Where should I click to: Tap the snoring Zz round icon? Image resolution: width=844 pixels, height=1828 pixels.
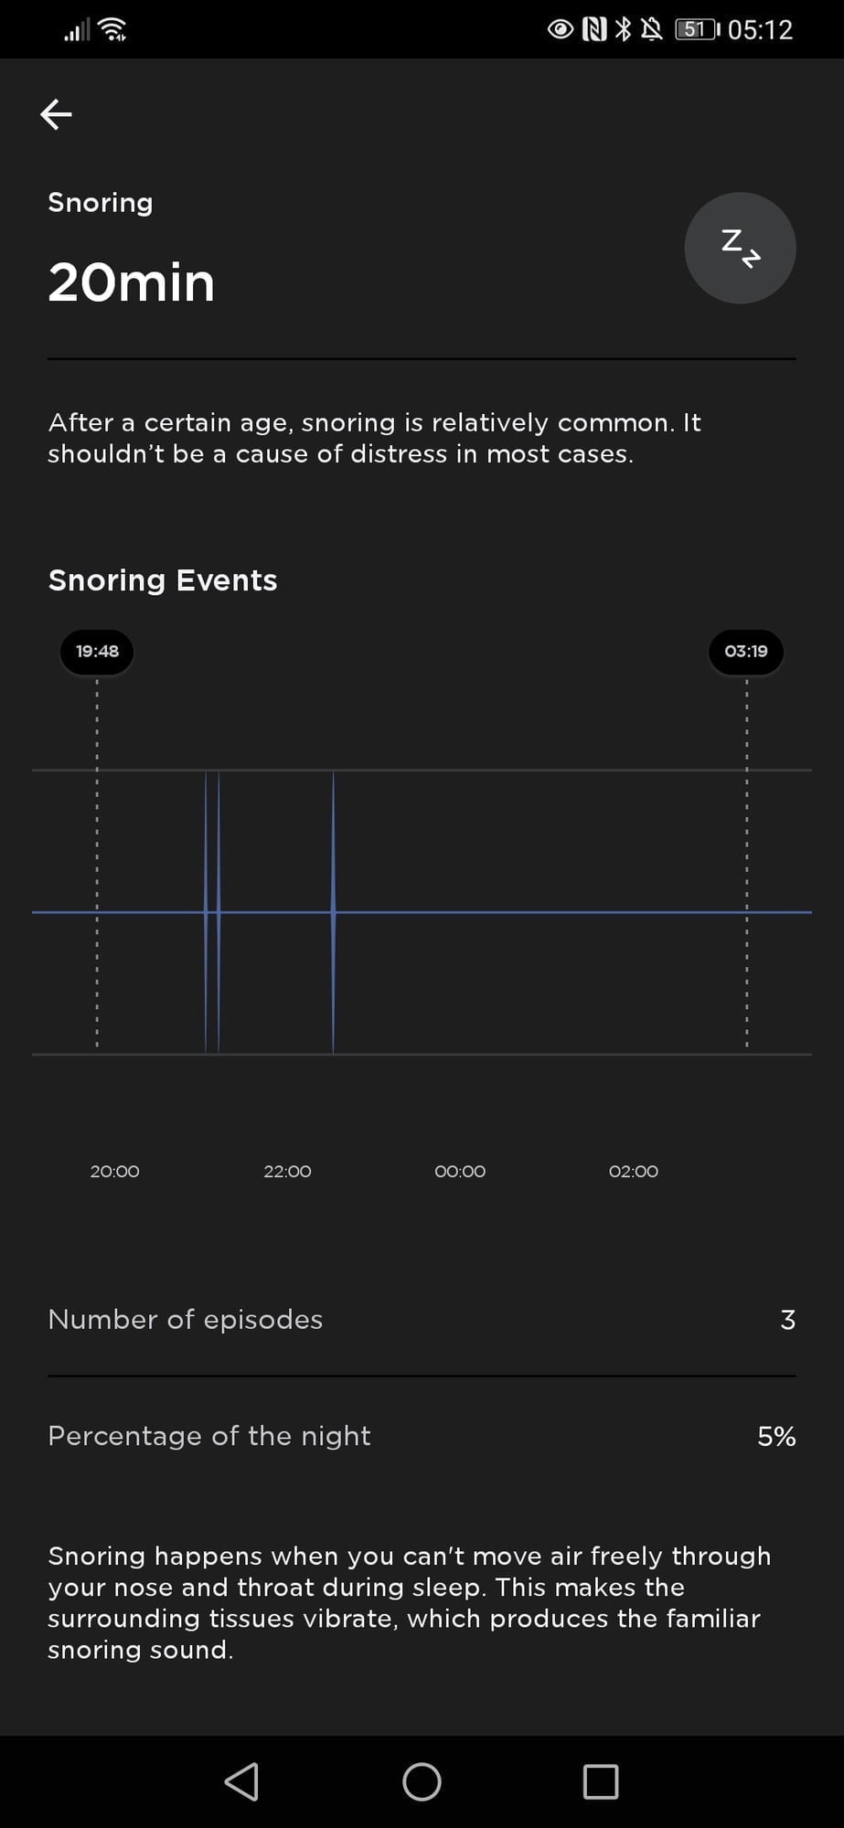pos(740,248)
